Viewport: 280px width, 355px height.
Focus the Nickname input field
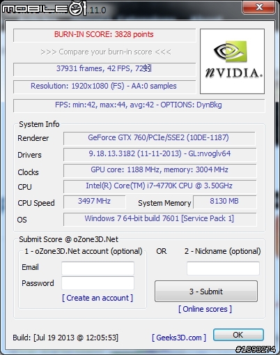coord(223,268)
